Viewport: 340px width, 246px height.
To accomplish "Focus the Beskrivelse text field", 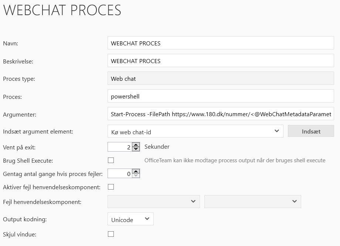I will (221, 61).
